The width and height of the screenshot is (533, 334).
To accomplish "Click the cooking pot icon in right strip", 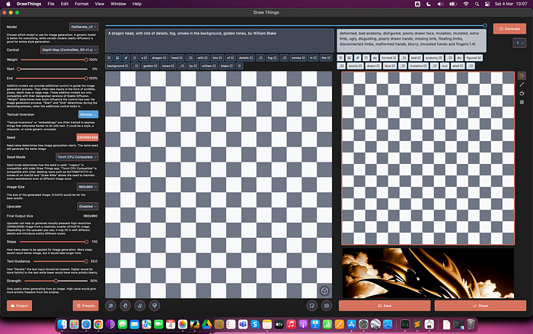I will pyautogui.click(x=522, y=93).
